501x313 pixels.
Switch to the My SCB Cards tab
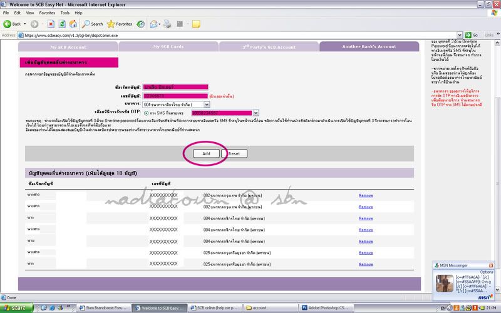[x=168, y=46]
